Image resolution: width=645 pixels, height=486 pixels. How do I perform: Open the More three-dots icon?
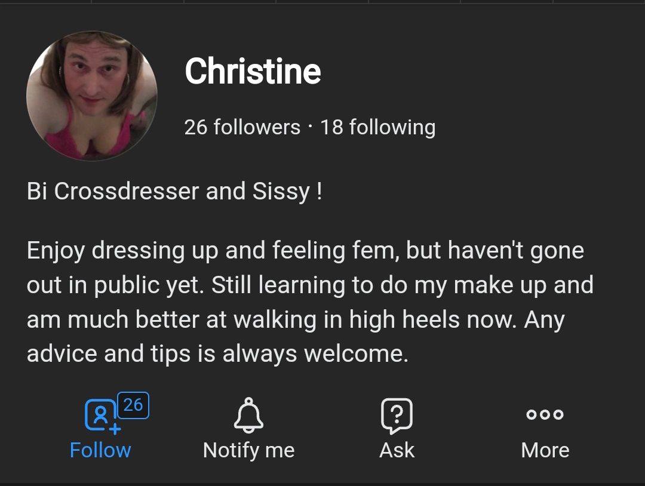click(545, 414)
